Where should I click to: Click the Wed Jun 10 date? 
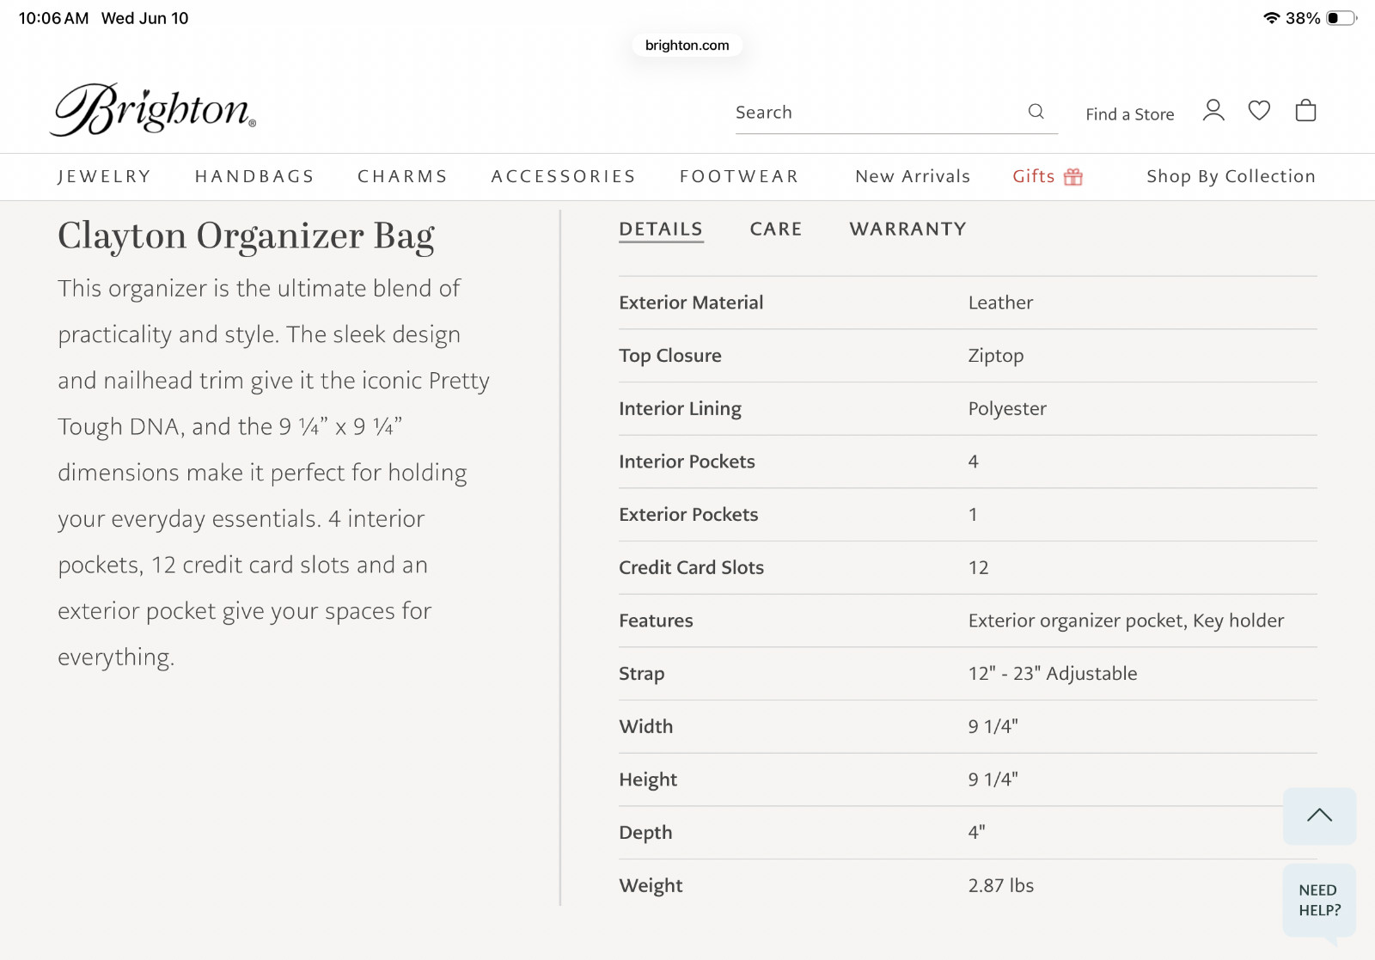coord(144,18)
